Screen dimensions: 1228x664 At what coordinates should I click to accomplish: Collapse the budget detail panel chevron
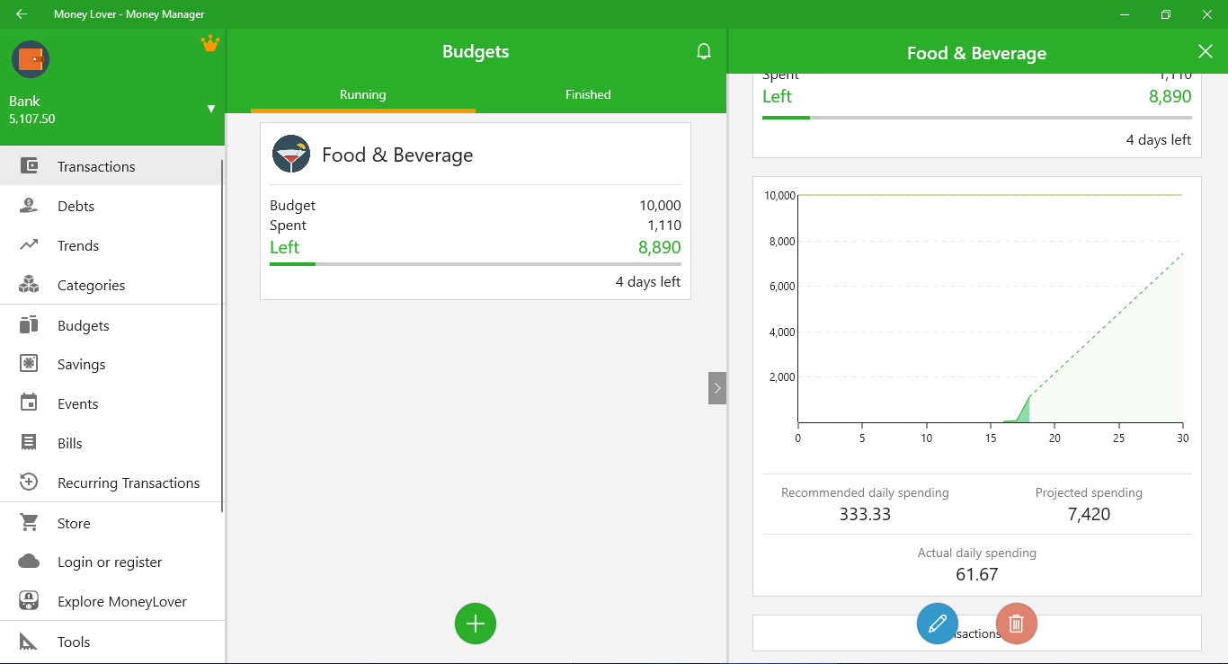716,387
